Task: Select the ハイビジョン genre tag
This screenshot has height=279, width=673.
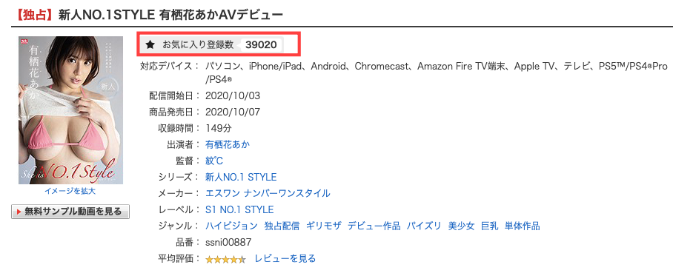Action: tap(232, 226)
